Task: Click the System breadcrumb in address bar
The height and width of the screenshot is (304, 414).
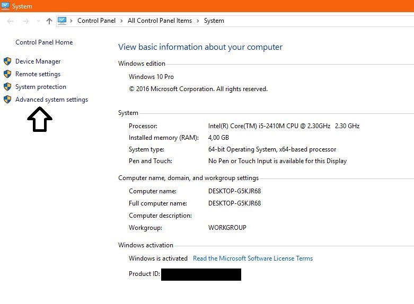Action: click(214, 21)
